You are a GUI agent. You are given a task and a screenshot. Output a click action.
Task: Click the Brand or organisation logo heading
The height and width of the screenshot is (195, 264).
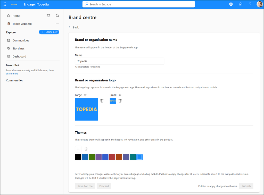tap(95, 80)
